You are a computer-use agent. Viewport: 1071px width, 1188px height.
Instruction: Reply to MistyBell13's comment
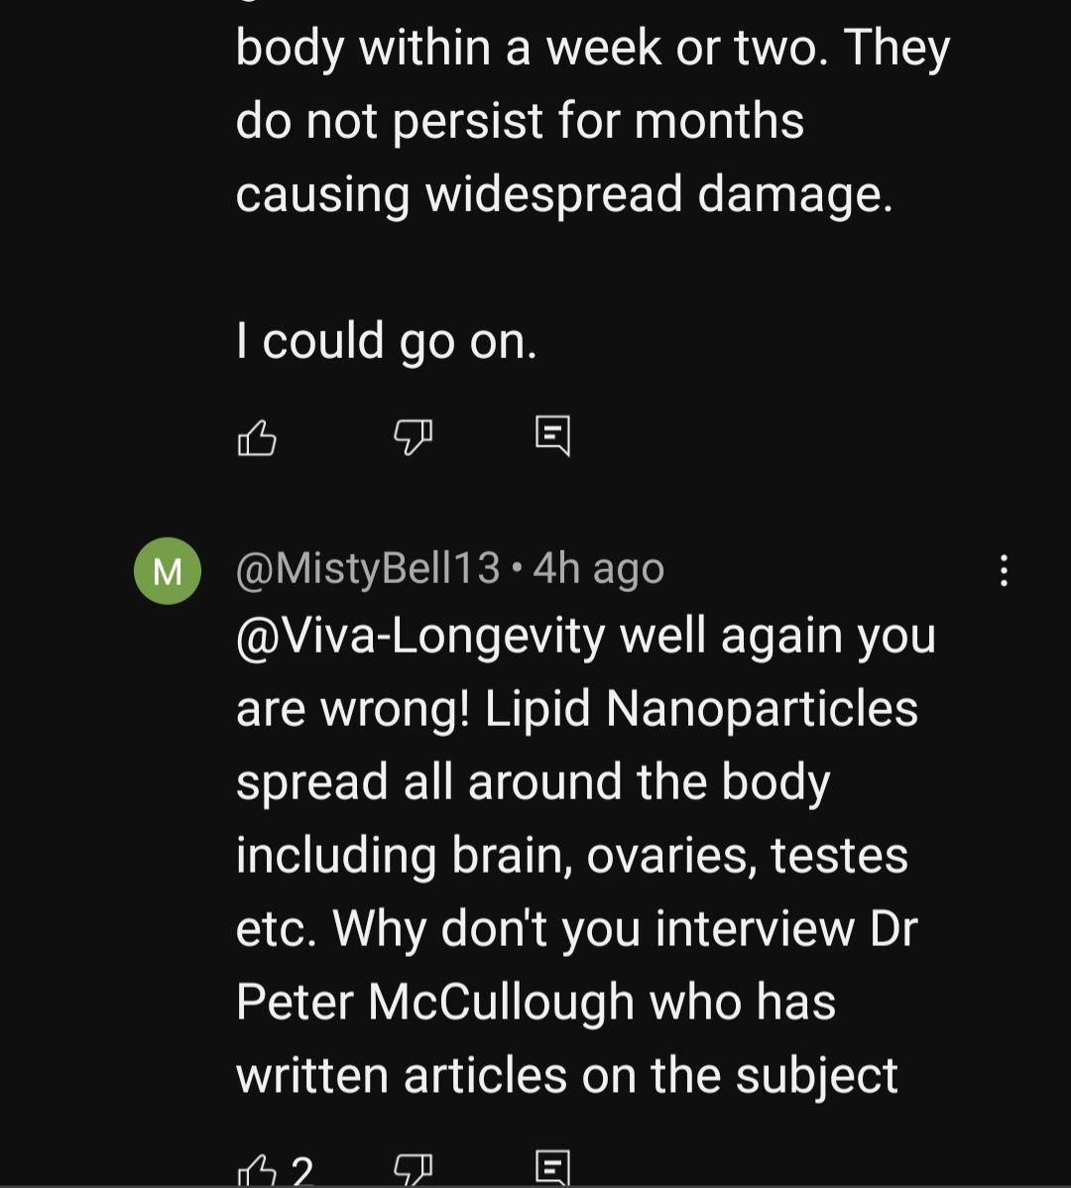pyautogui.click(x=553, y=1170)
